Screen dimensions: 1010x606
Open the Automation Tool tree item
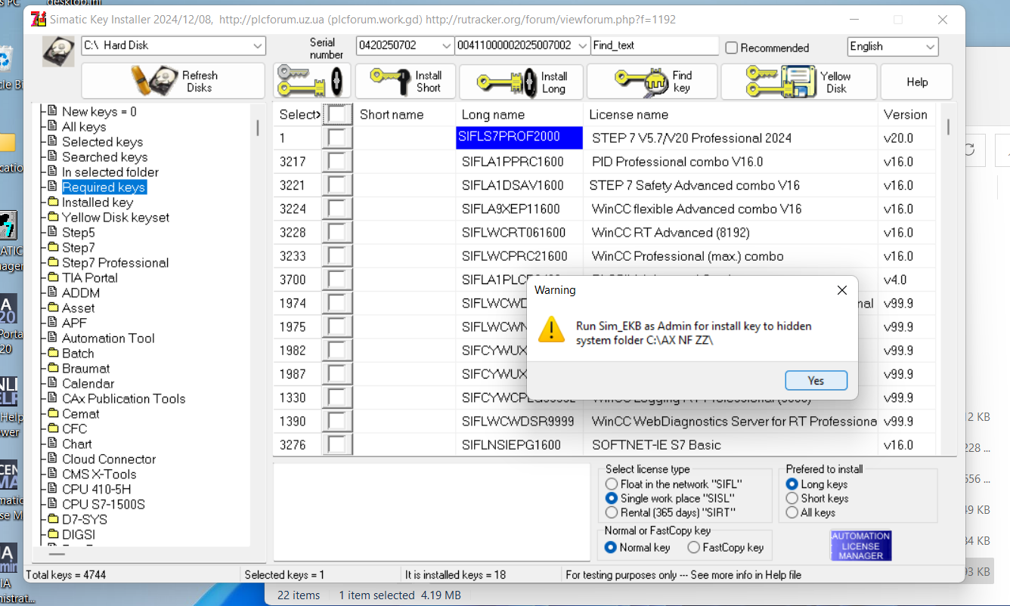(108, 339)
